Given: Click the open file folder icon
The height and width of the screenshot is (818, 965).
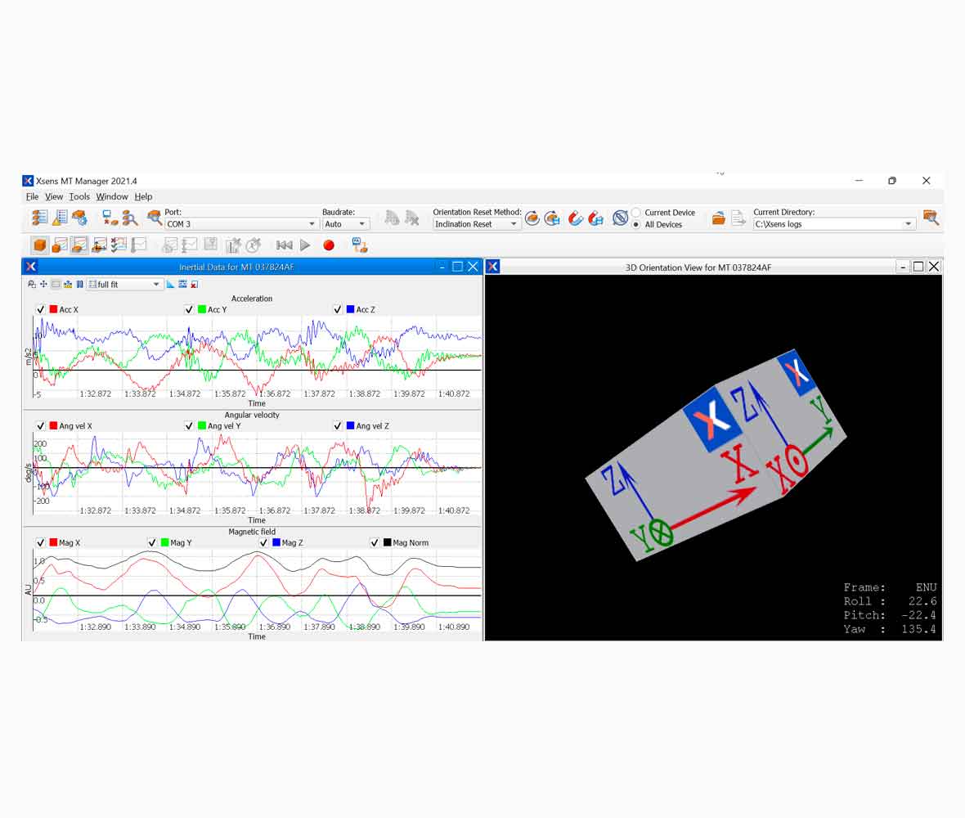Looking at the screenshot, I should tap(718, 218).
